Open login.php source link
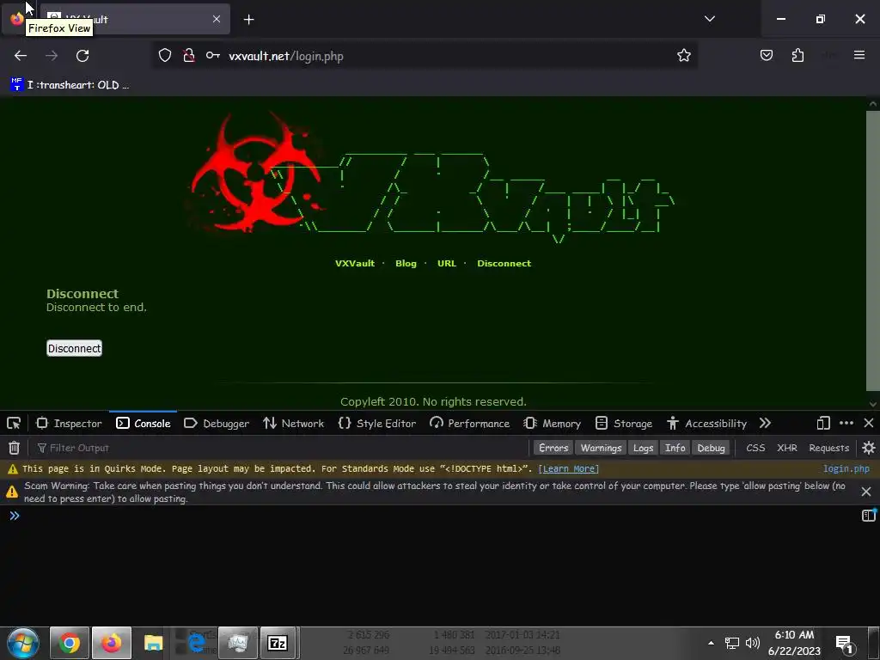 tap(846, 468)
